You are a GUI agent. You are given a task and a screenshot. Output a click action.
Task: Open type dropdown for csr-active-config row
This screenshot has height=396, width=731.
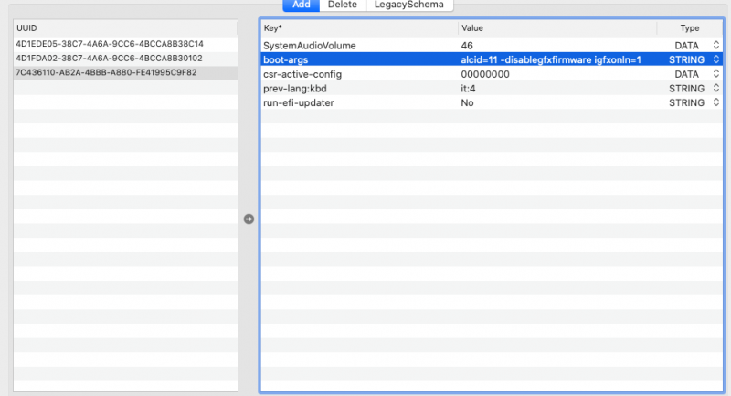(716, 74)
